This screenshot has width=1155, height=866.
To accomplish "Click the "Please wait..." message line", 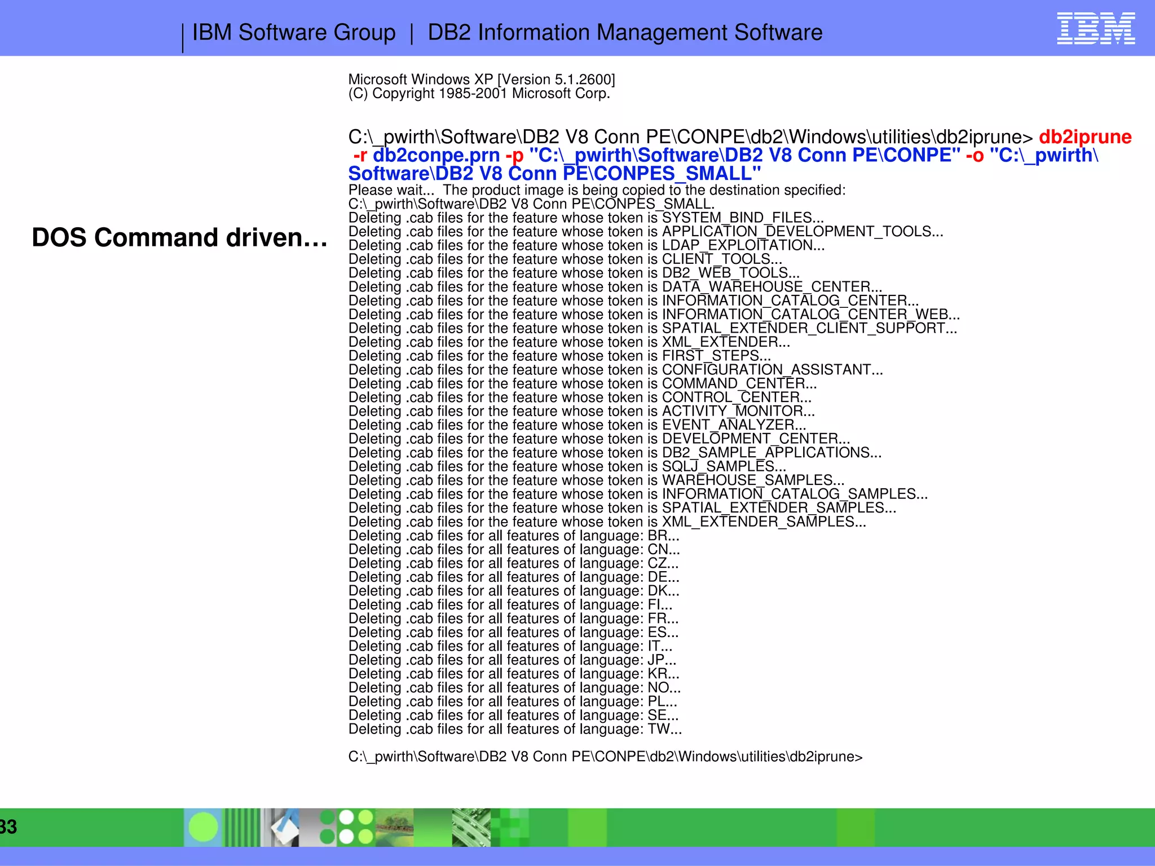I will click(x=597, y=190).
